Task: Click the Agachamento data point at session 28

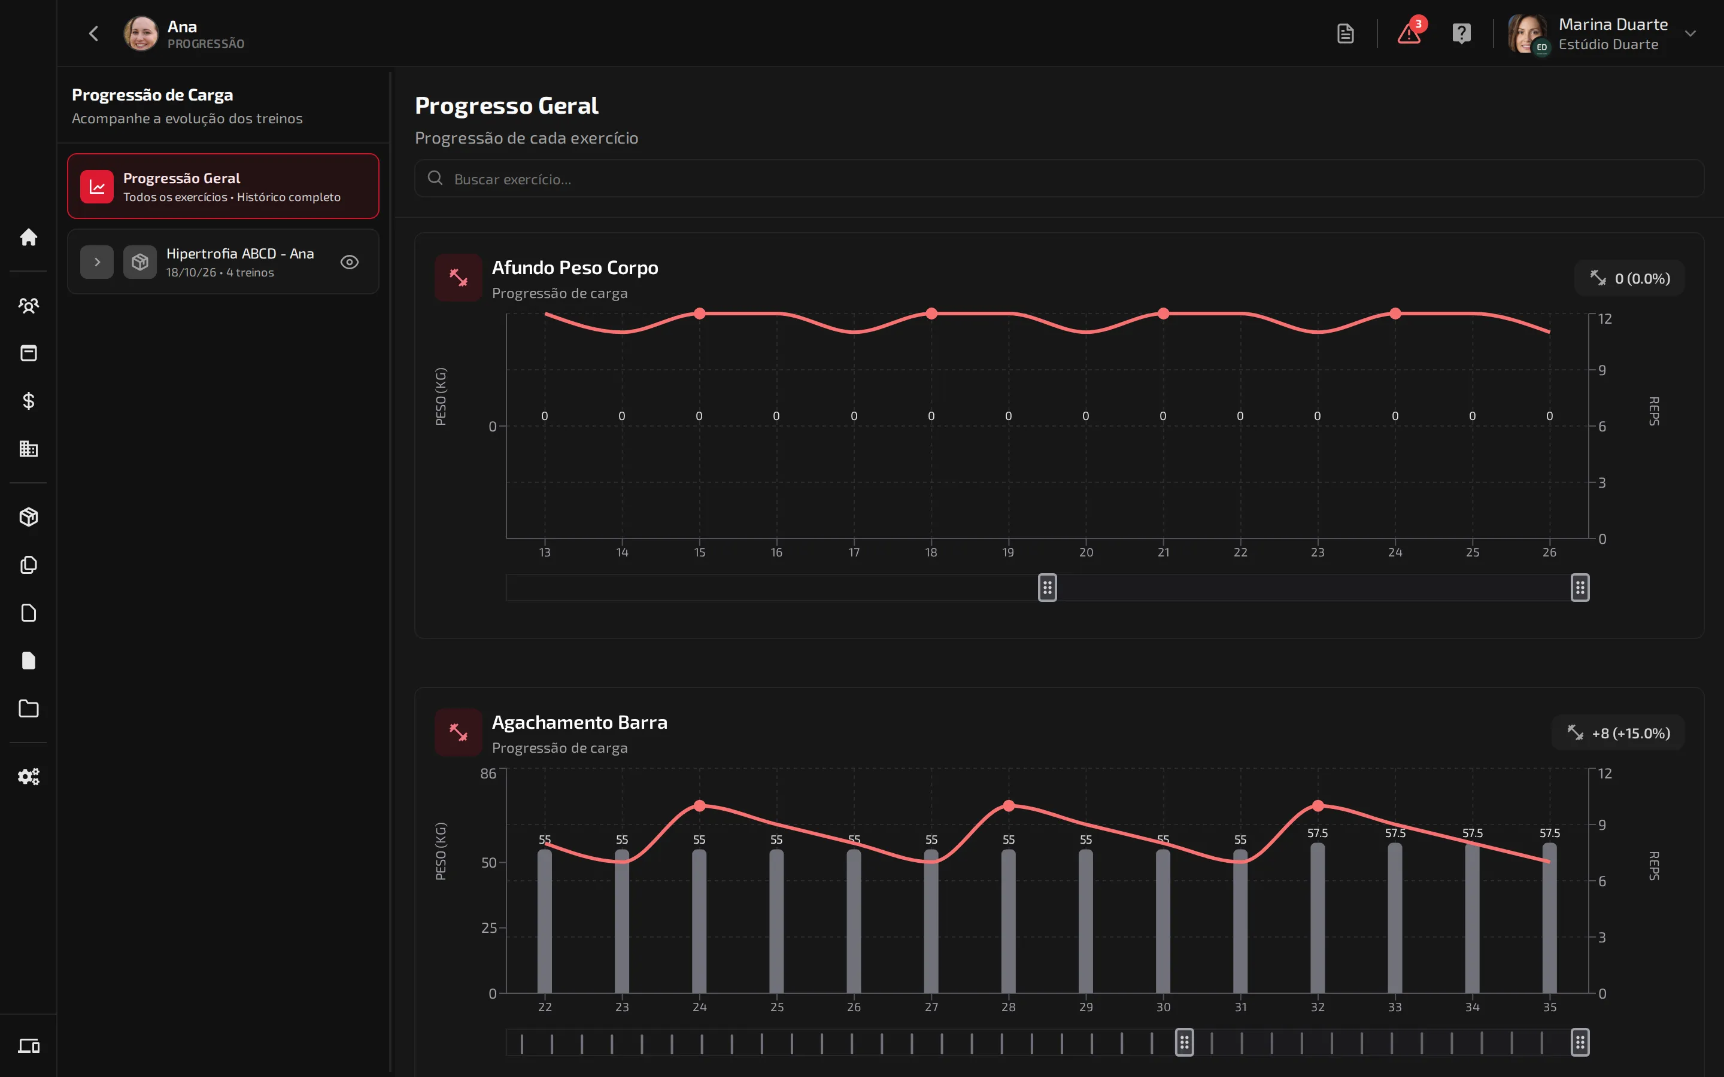Action: click(1008, 805)
